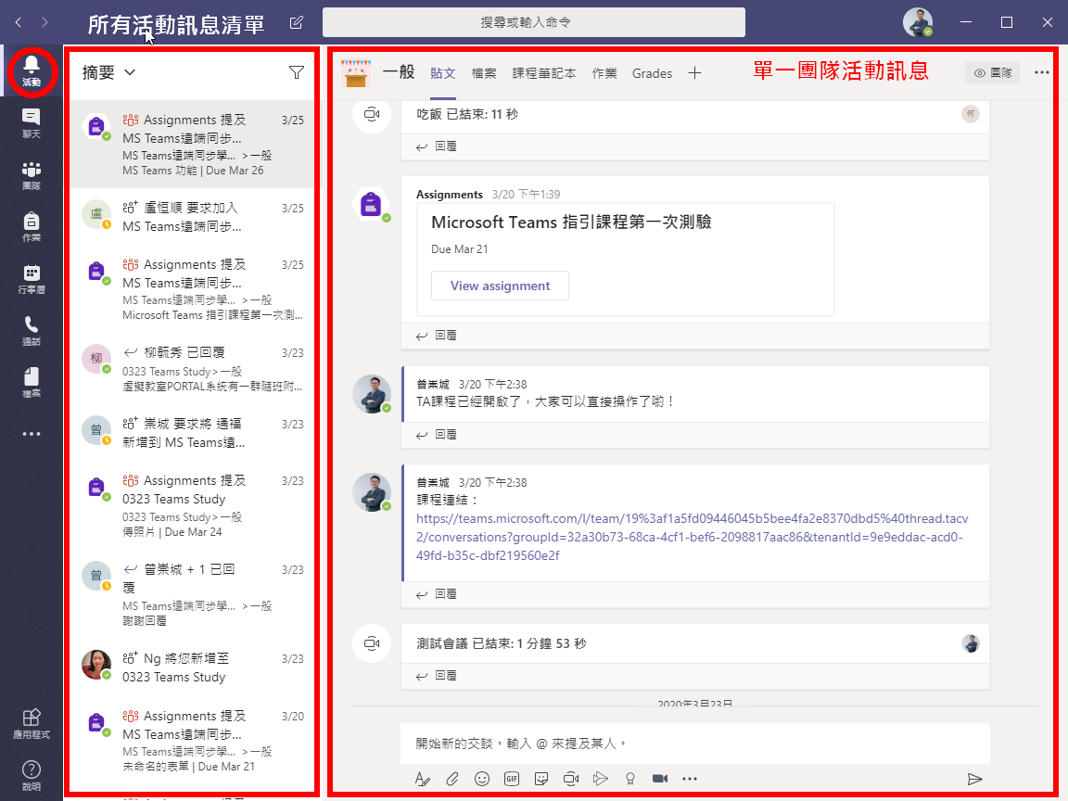
Task: Click the profile avatar at top right
Action: [x=918, y=22]
